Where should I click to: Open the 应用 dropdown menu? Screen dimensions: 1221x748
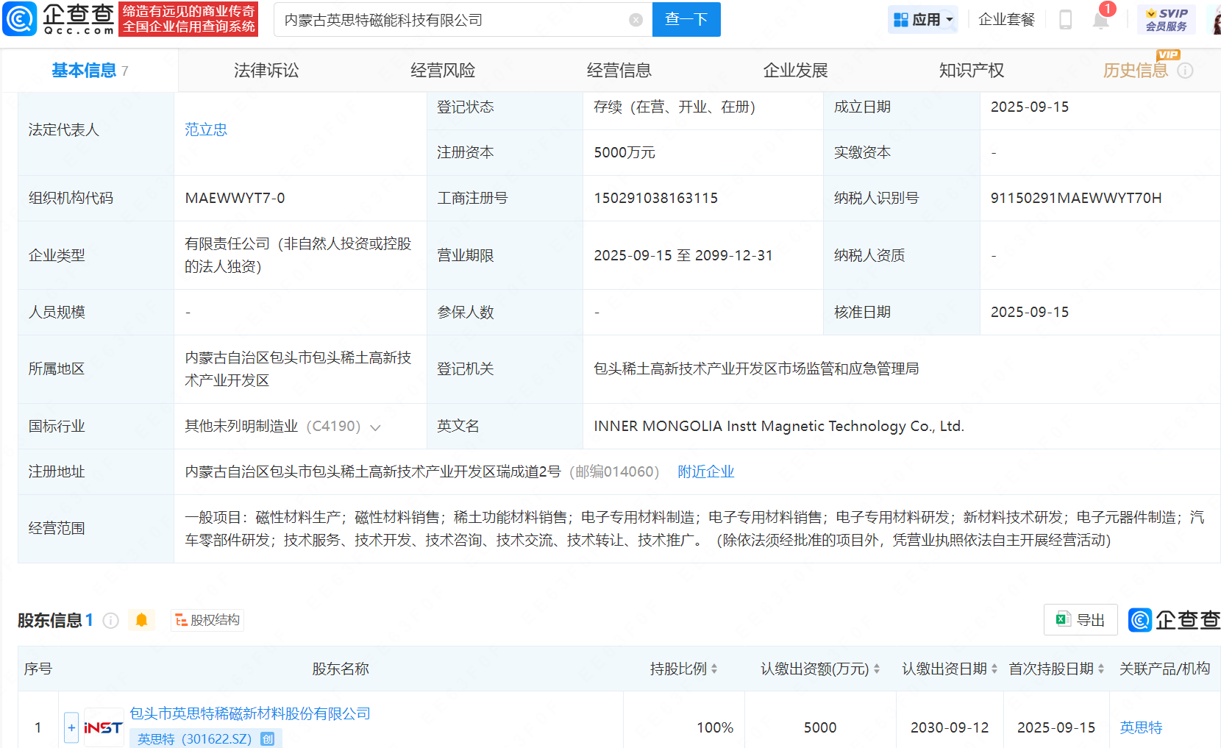923,20
